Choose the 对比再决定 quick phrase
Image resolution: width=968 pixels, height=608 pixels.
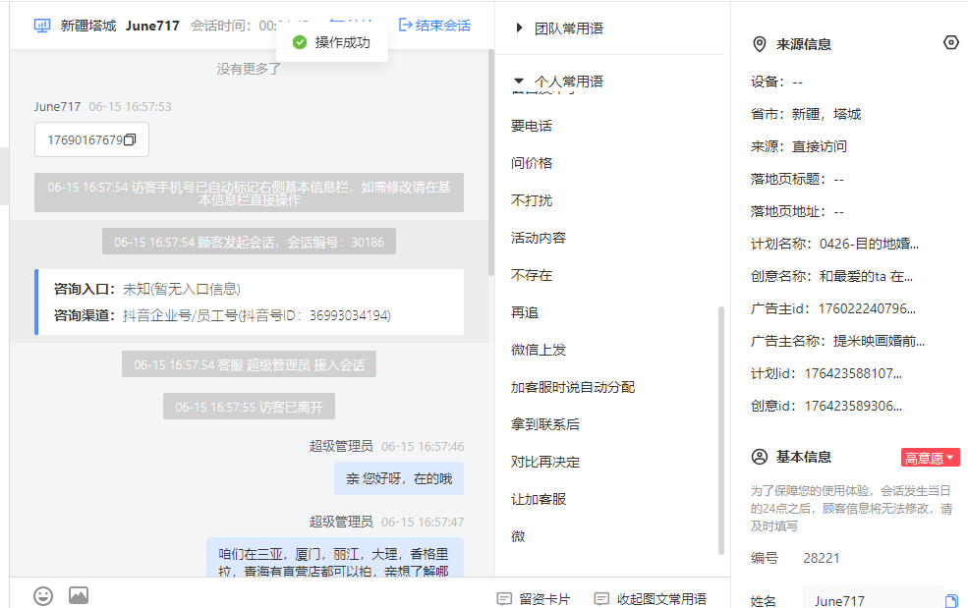[x=545, y=462]
